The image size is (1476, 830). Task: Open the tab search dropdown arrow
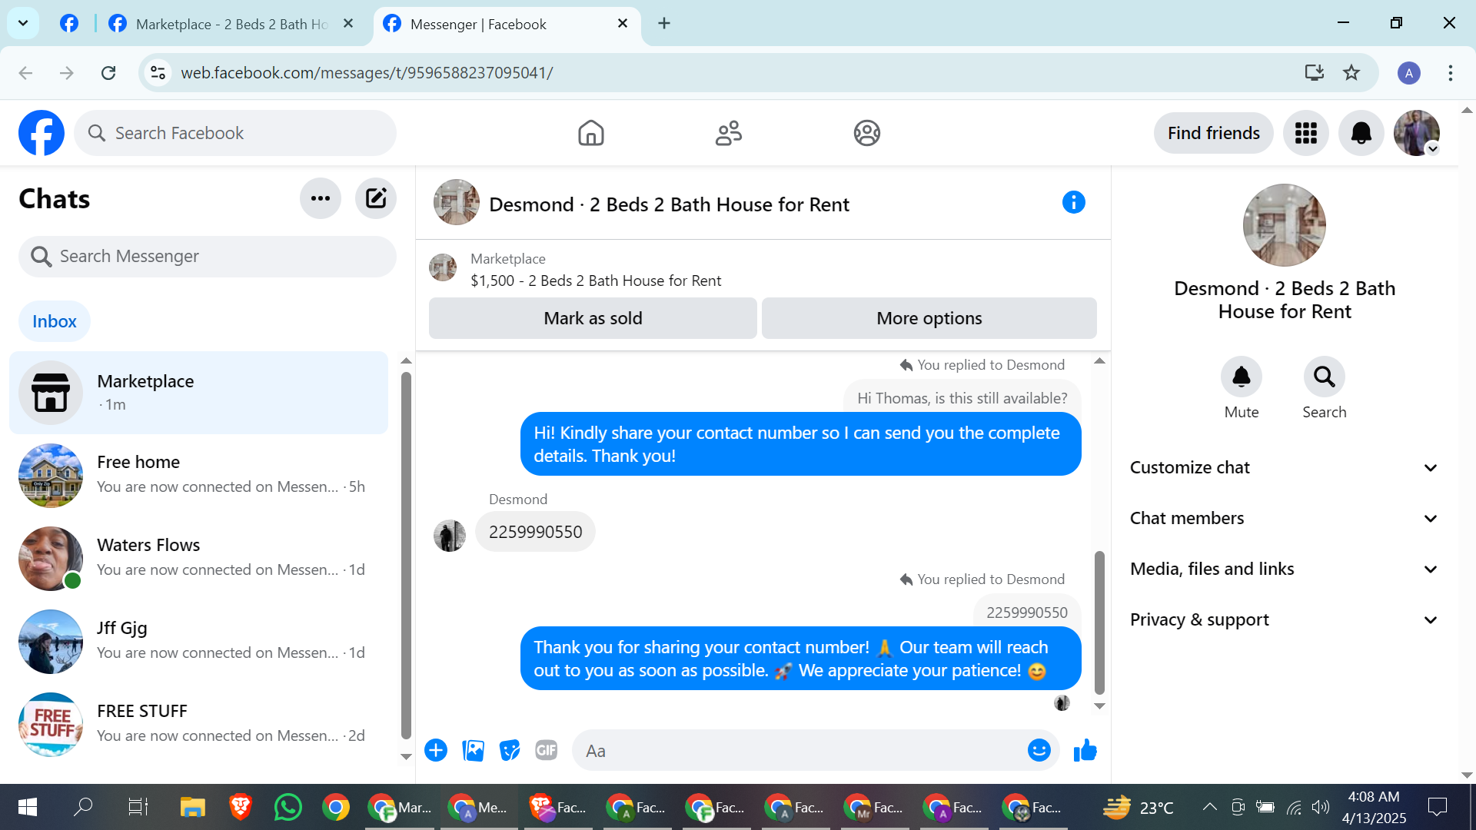click(x=23, y=23)
